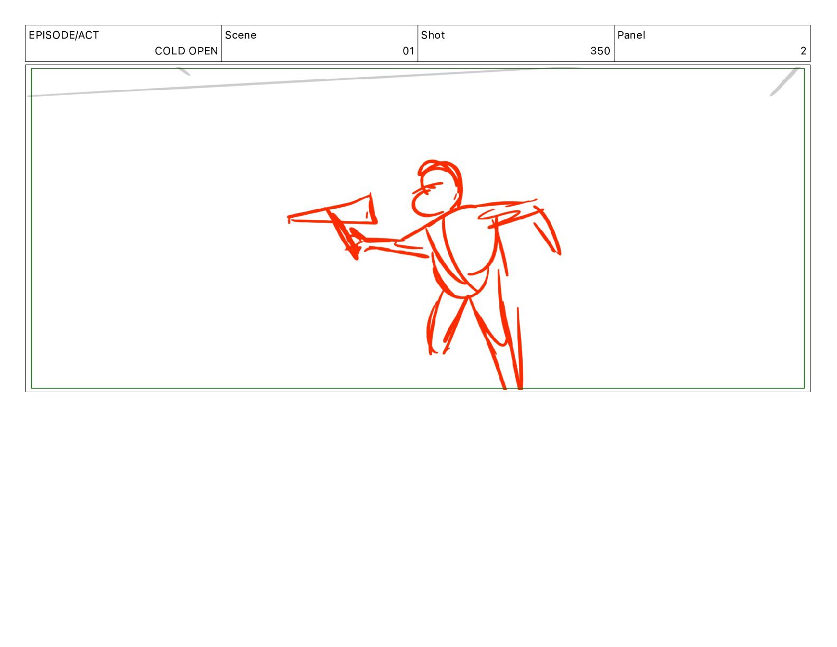Click the Scene header label

tap(240, 35)
